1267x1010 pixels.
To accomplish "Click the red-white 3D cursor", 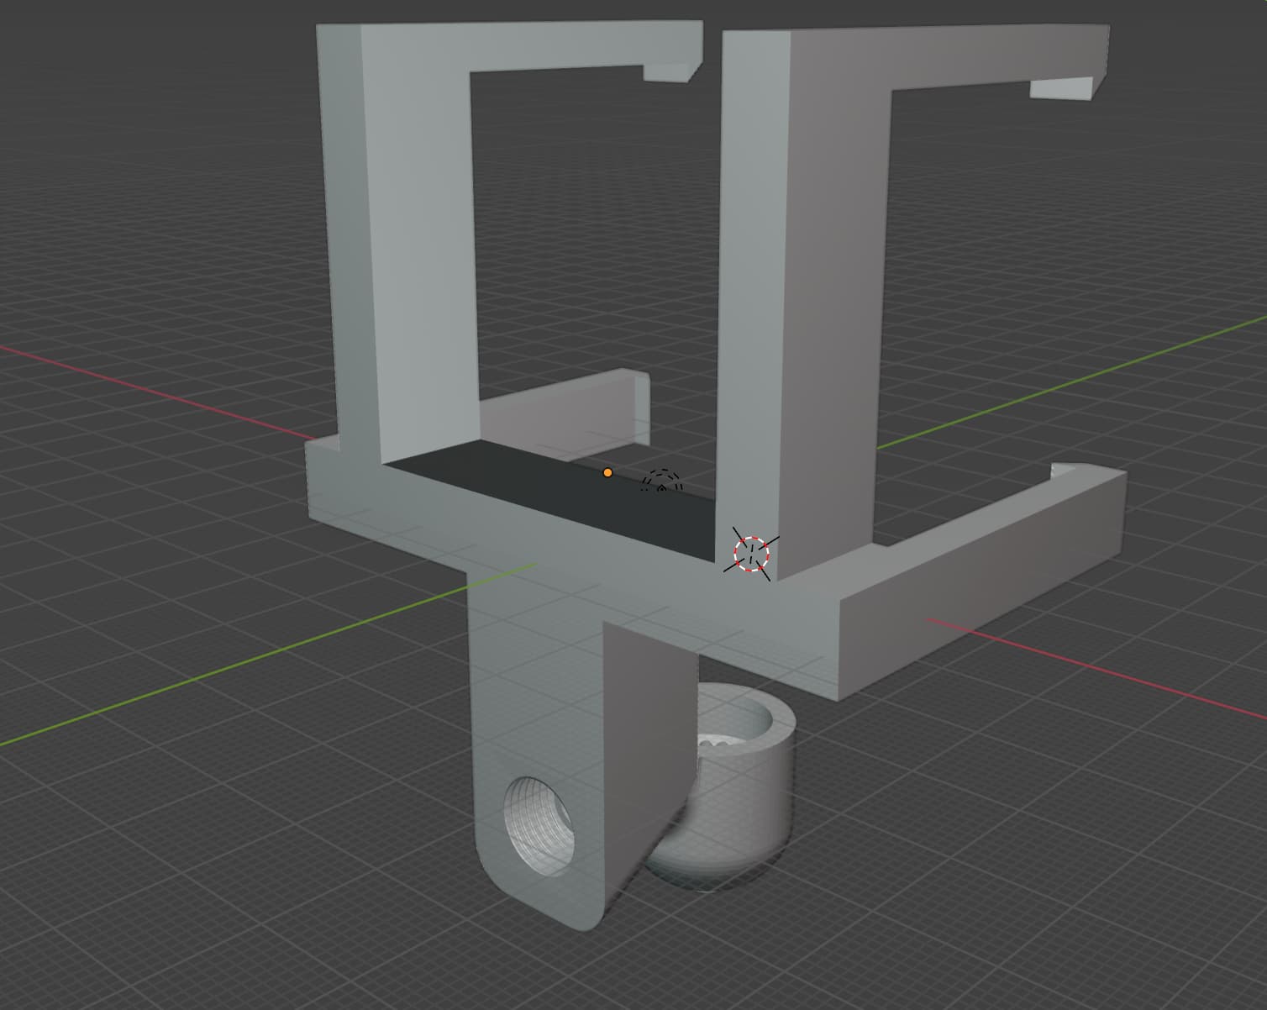I will click(x=751, y=554).
